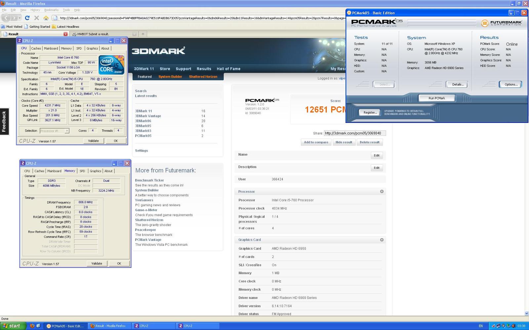Click the Add to compare button
This screenshot has height=330, width=529.
(x=316, y=142)
